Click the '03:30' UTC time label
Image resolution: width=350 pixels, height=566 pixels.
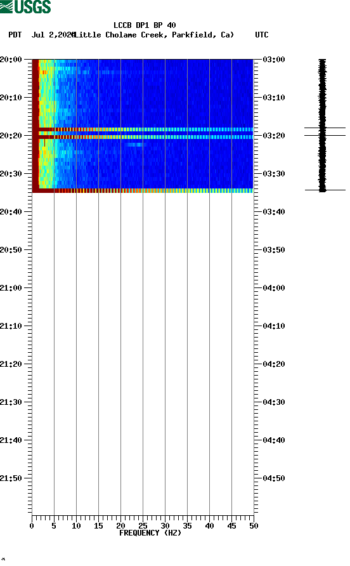pyautogui.click(x=274, y=174)
